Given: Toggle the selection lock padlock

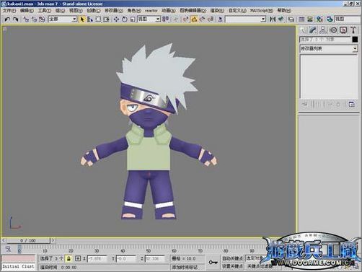Looking at the screenshot, I should (x=69, y=259).
